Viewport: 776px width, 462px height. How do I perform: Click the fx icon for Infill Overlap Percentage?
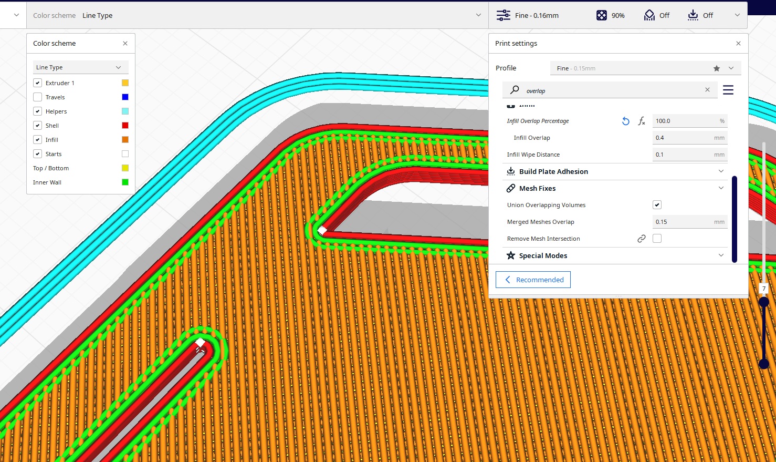(641, 121)
